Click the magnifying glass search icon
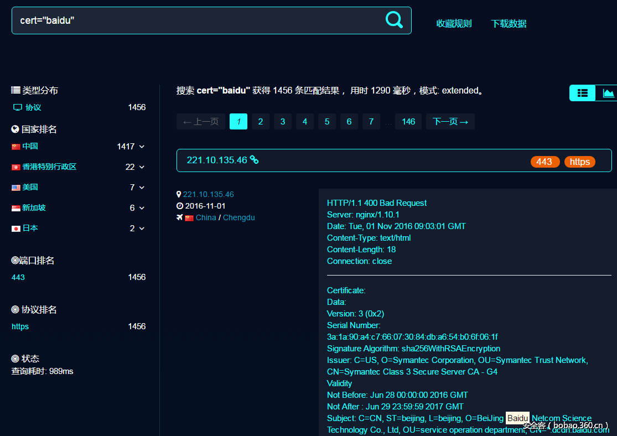This screenshot has width=617, height=436. (x=394, y=20)
